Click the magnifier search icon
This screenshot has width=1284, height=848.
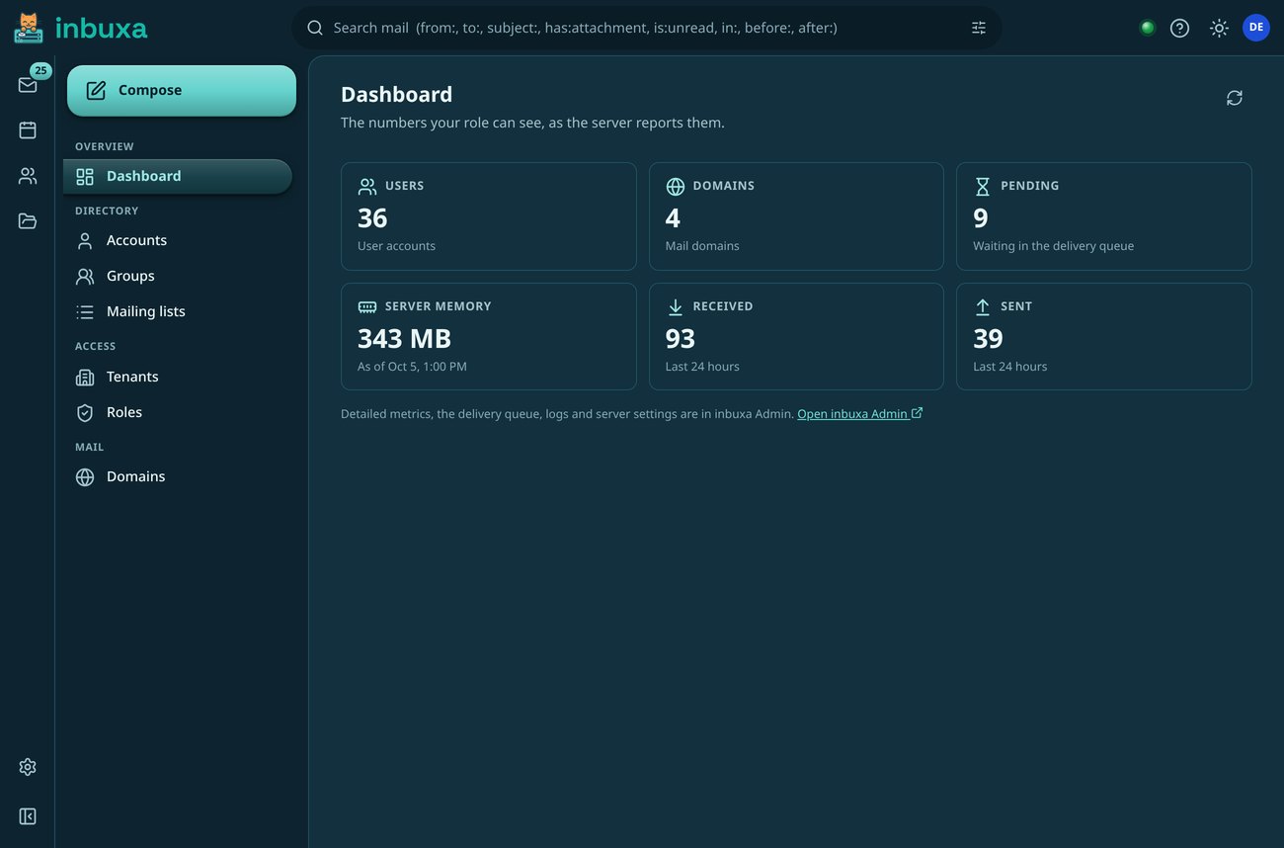pos(315,28)
